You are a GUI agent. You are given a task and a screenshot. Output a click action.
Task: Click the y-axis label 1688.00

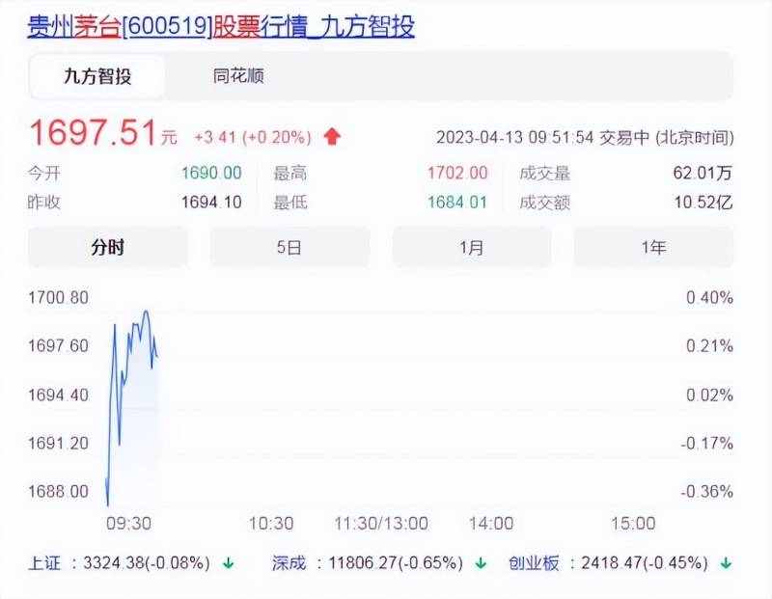coord(58,491)
